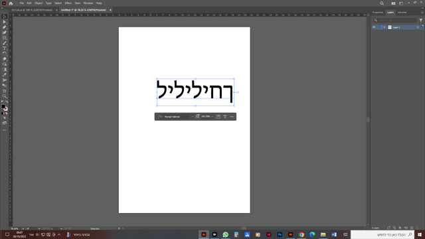The width and height of the screenshot is (425, 239).
Task: Select the Gradient tool
Action: click(5, 69)
